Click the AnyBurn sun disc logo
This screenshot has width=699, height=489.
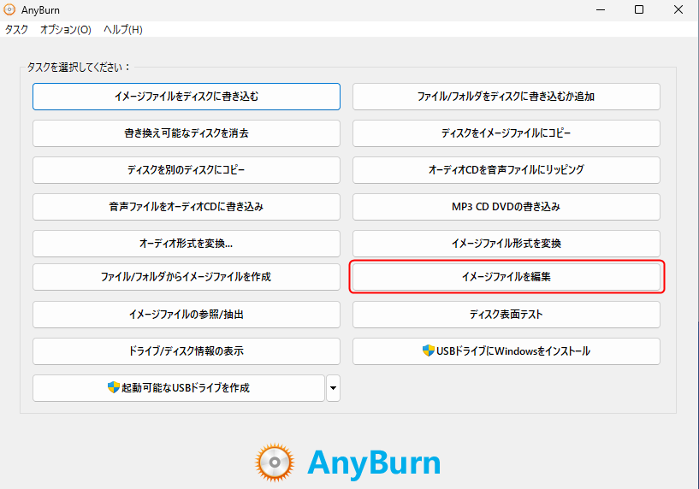click(x=275, y=462)
